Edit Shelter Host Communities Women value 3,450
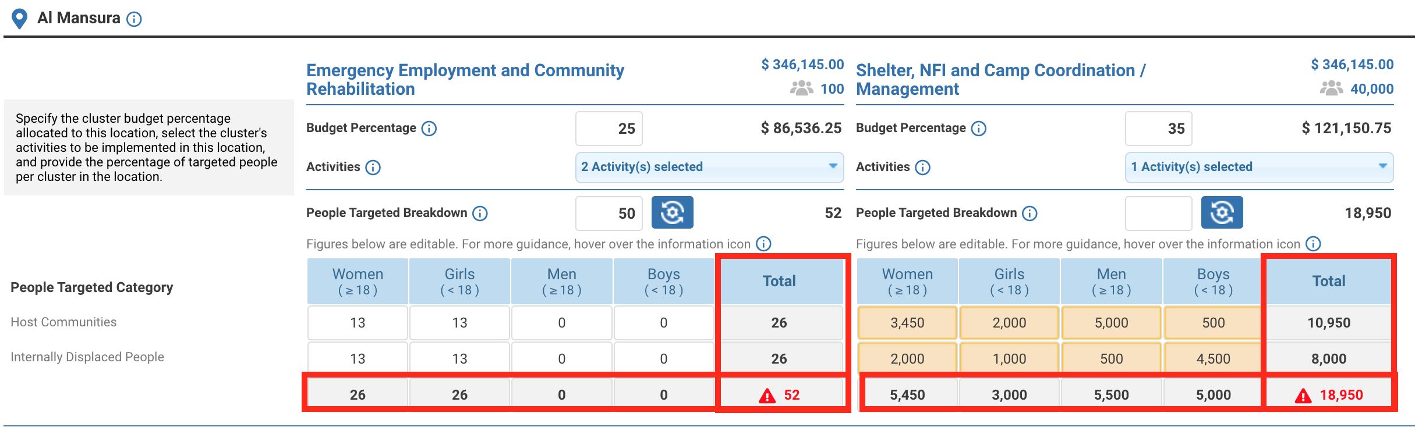Image resolution: width=1415 pixels, height=427 pixels. [x=907, y=323]
